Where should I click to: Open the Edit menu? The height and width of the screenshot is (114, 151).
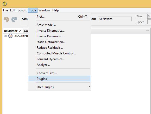tap(13, 10)
